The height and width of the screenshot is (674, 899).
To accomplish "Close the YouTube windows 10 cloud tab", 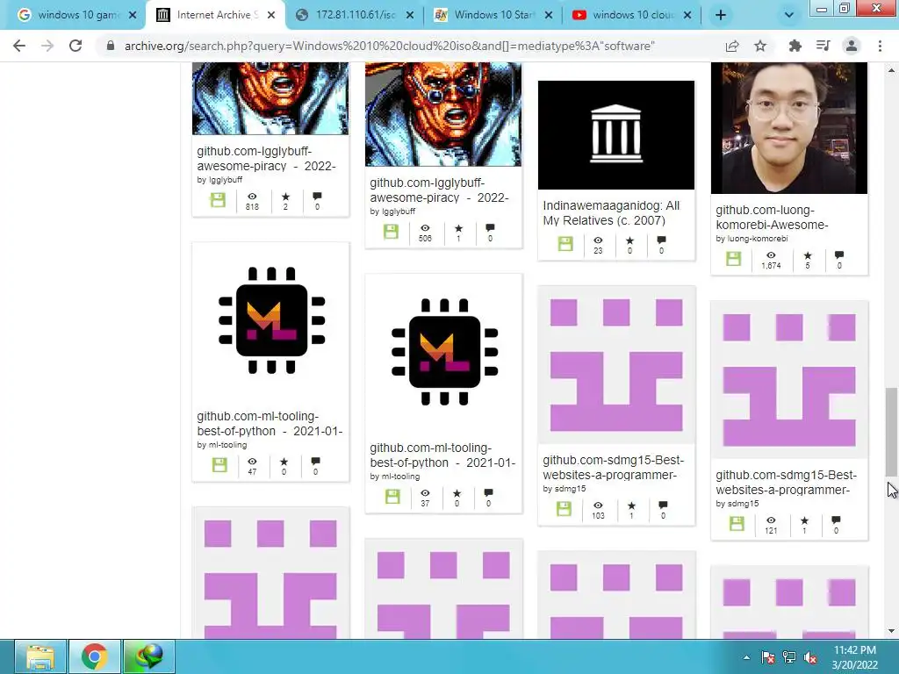I will click(x=687, y=15).
